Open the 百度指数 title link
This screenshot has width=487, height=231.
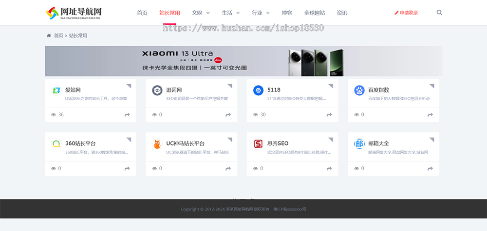[x=378, y=90]
